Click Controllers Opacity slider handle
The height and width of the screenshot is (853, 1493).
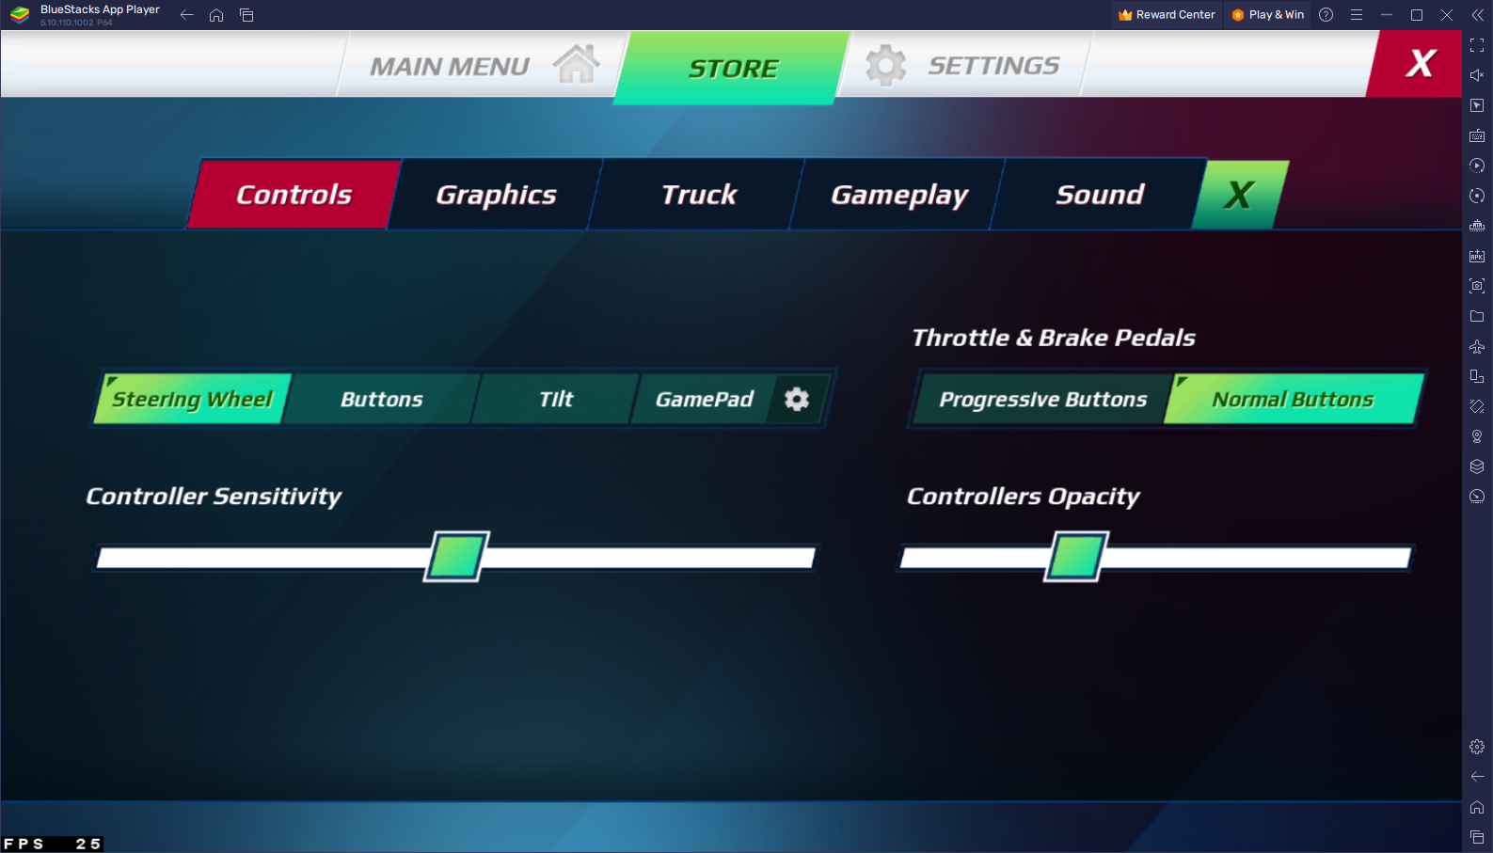(x=1077, y=557)
